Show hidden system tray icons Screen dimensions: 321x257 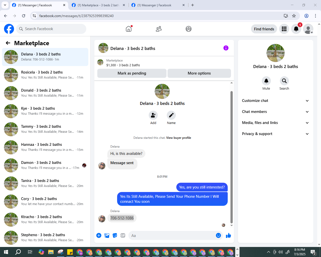[269, 252]
